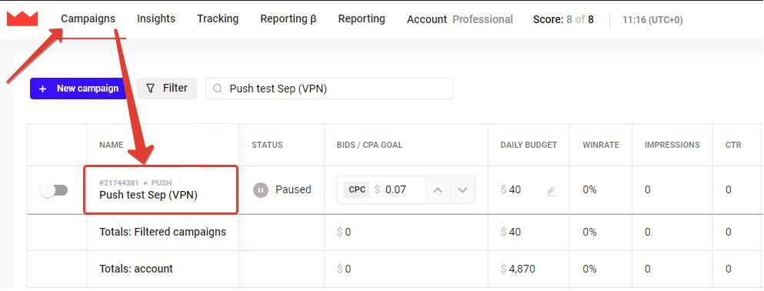
Task: Open the Insights tab
Action: (156, 19)
